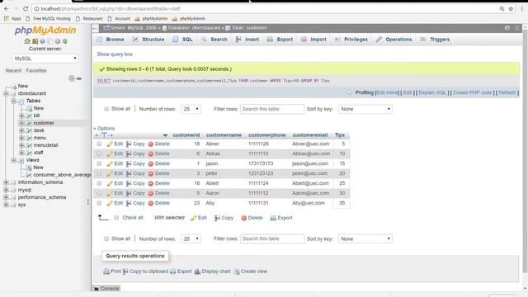Open the Operations tab
The width and height of the screenshot is (528, 297).
coord(394,40)
